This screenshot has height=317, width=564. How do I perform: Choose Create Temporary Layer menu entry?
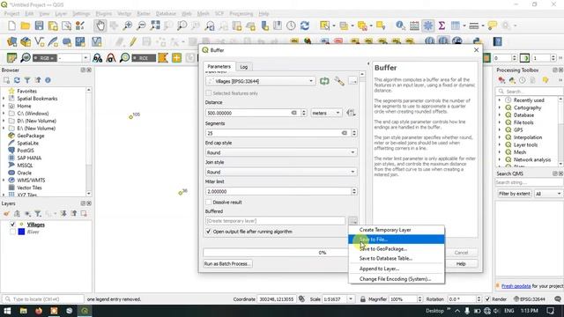[397, 230]
